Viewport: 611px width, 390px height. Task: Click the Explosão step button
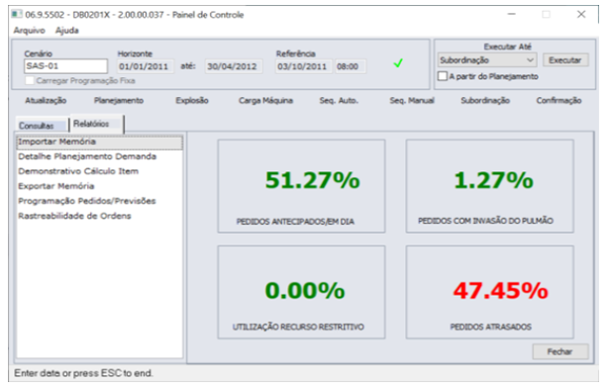click(x=192, y=101)
